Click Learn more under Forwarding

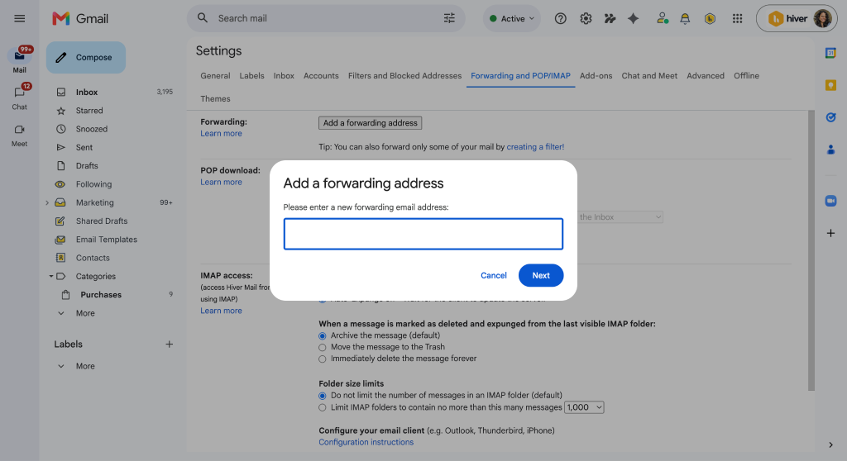221,133
